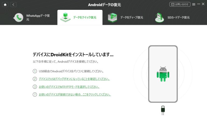Image resolution: width=207 pixels, height=123 pixels.
Task: Click the WhatsApp phone bubble icon
Action: coord(18,17)
